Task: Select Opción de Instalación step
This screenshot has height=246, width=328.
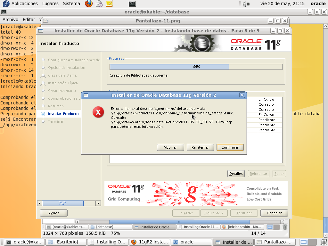Action: (x=67, y=68)
